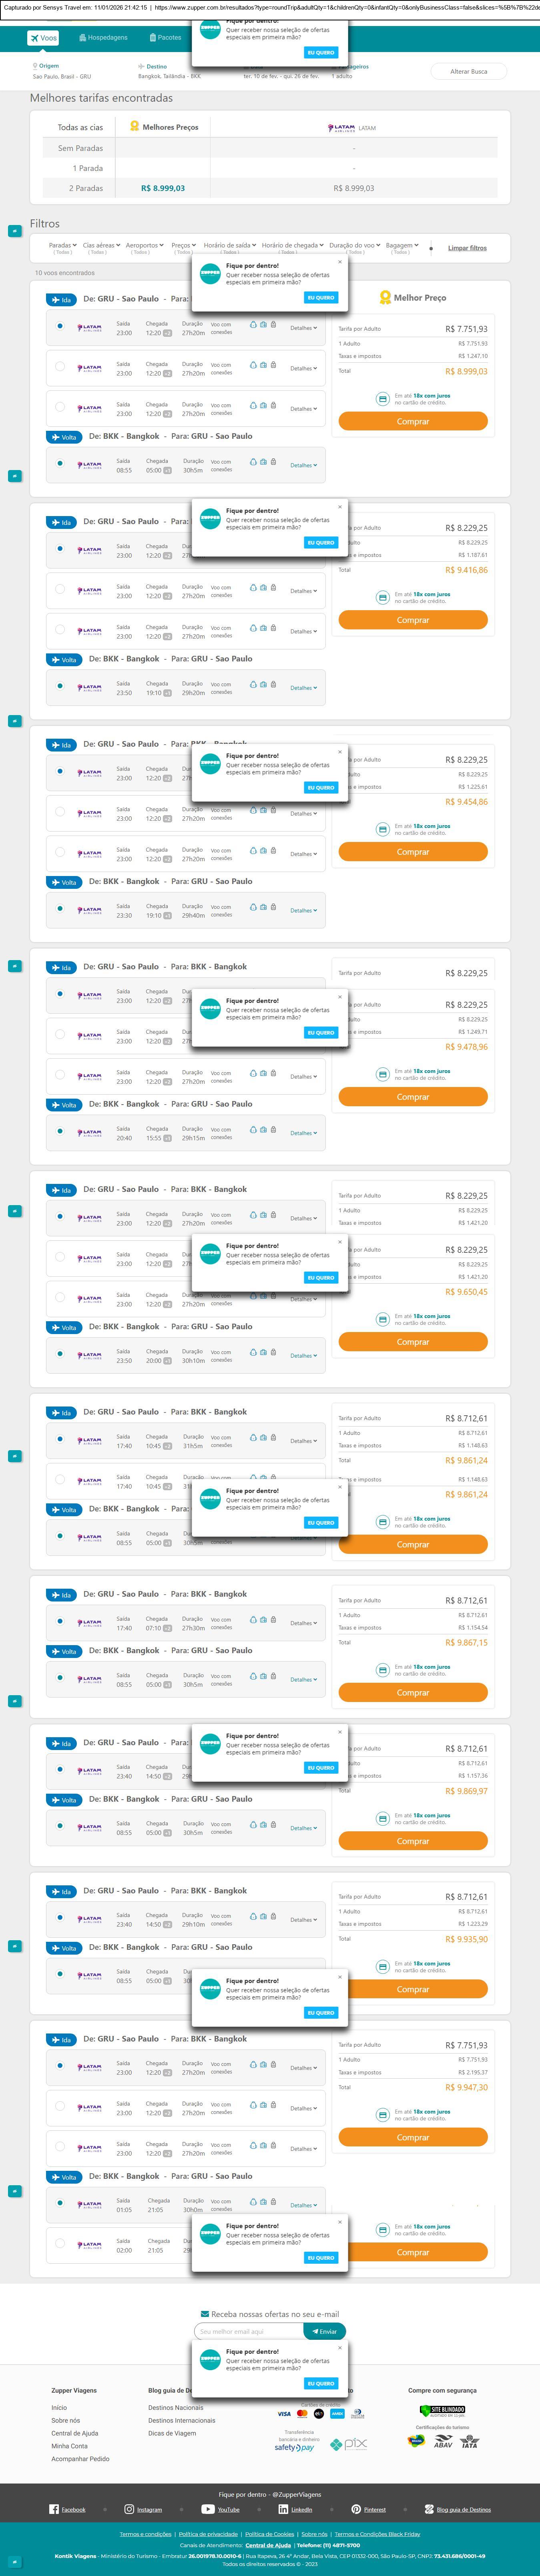Select return flight departing at 20:40
The image size is (540, 2576).
point(60,1131)
